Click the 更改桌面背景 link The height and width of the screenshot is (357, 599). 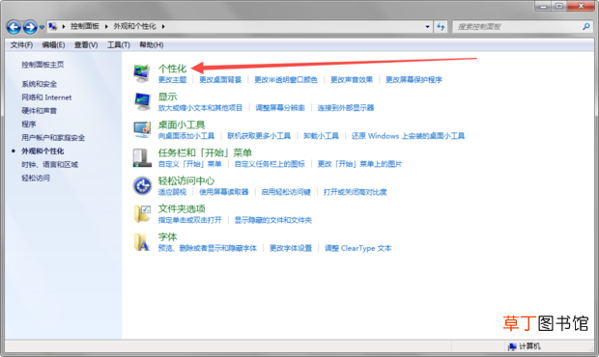pyautogui.click(x=220, y=80)
